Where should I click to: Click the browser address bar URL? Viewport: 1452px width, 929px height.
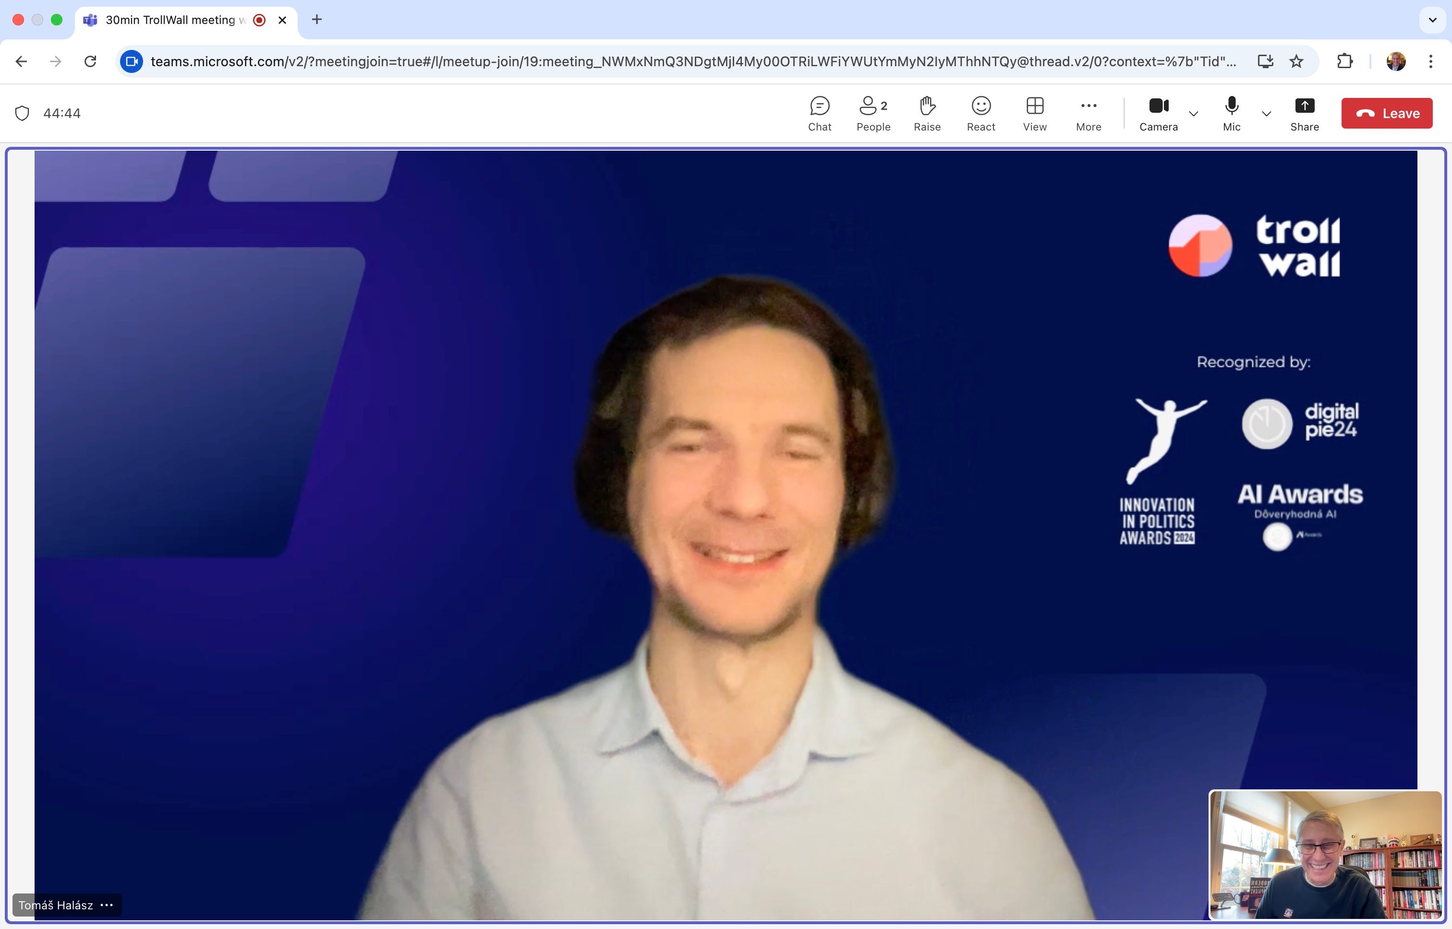coord(692,61)
